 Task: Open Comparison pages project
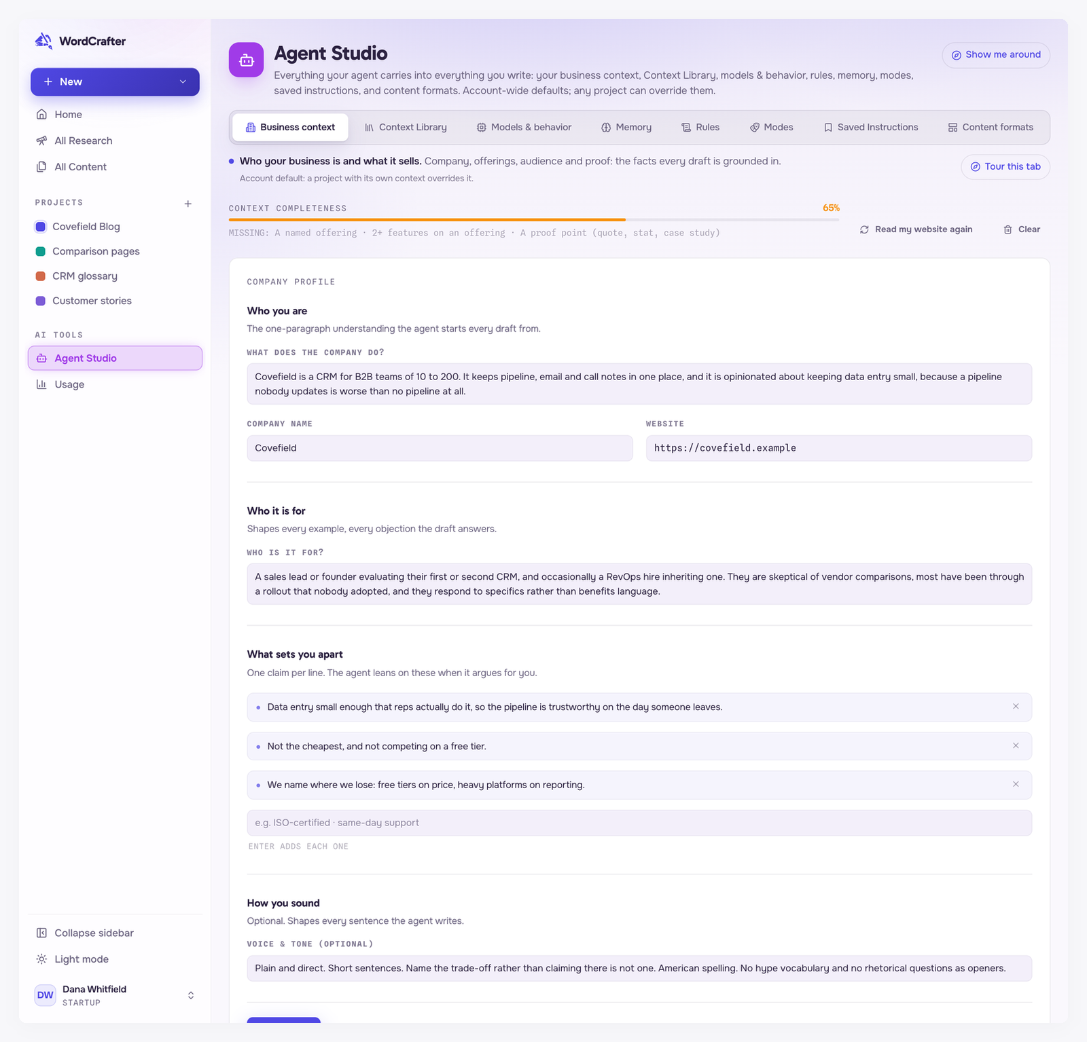coord(115,251)
